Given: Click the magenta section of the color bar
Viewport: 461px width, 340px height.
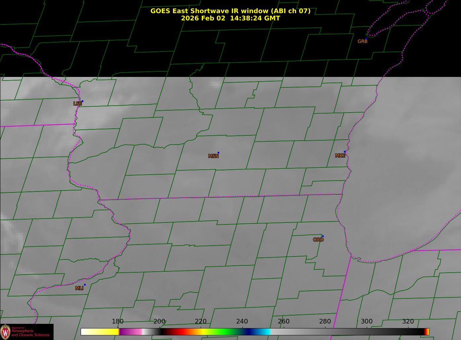Looking at the screenshot, I should (131, 332).
